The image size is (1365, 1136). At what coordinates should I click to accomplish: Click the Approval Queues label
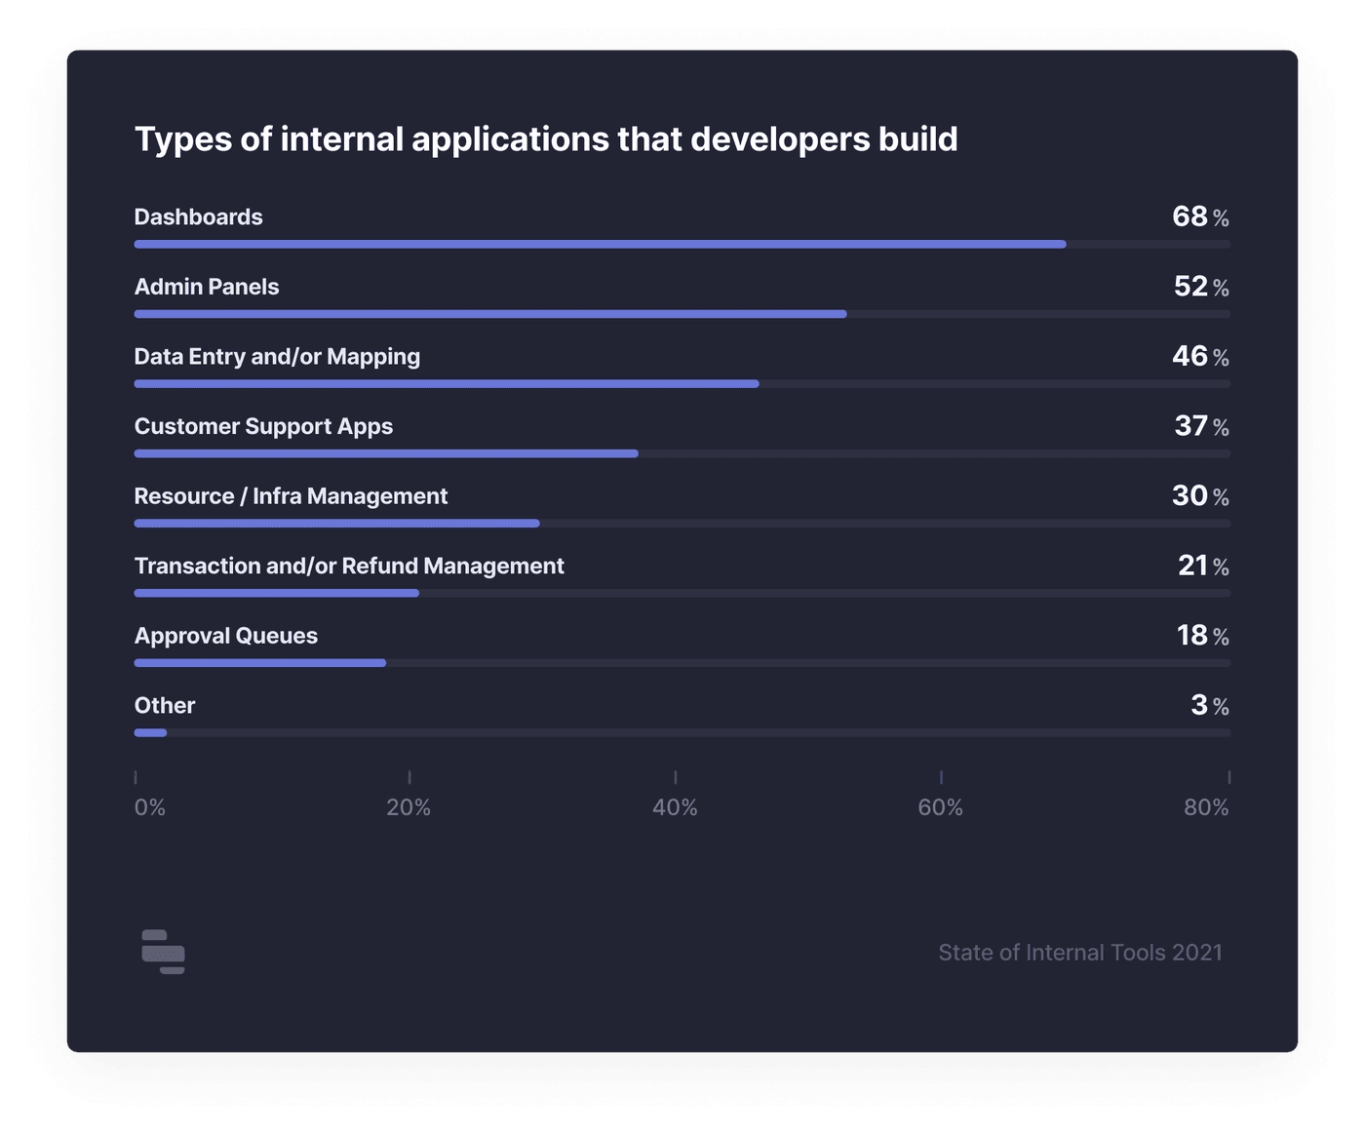click(226, 636)
